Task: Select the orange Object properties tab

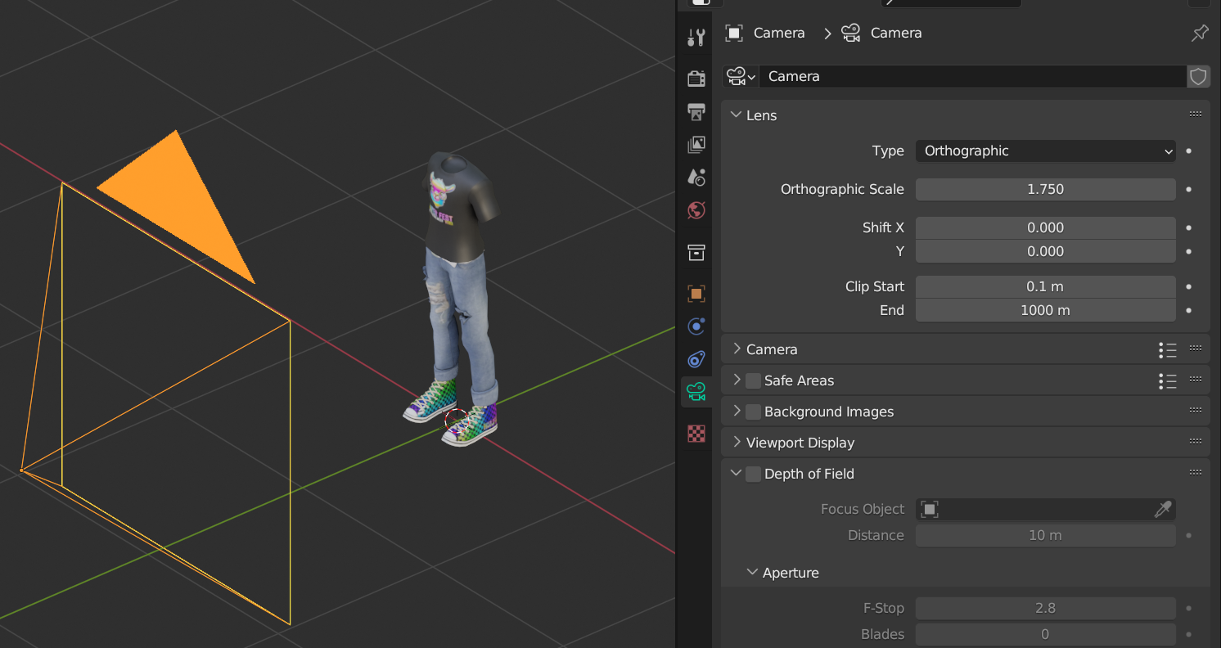Action: point(696,293)
